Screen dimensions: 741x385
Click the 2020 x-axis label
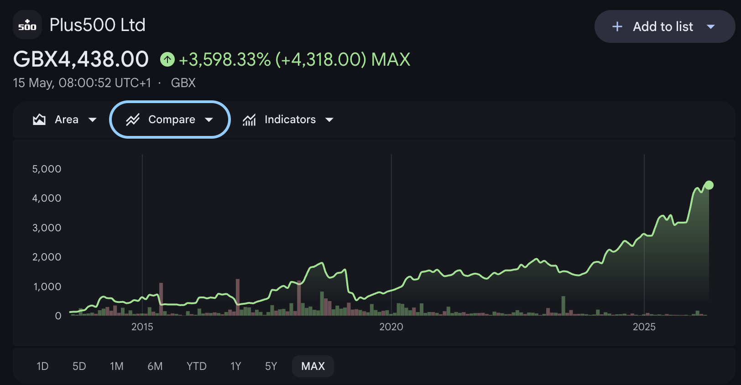[x=391, y=327]
